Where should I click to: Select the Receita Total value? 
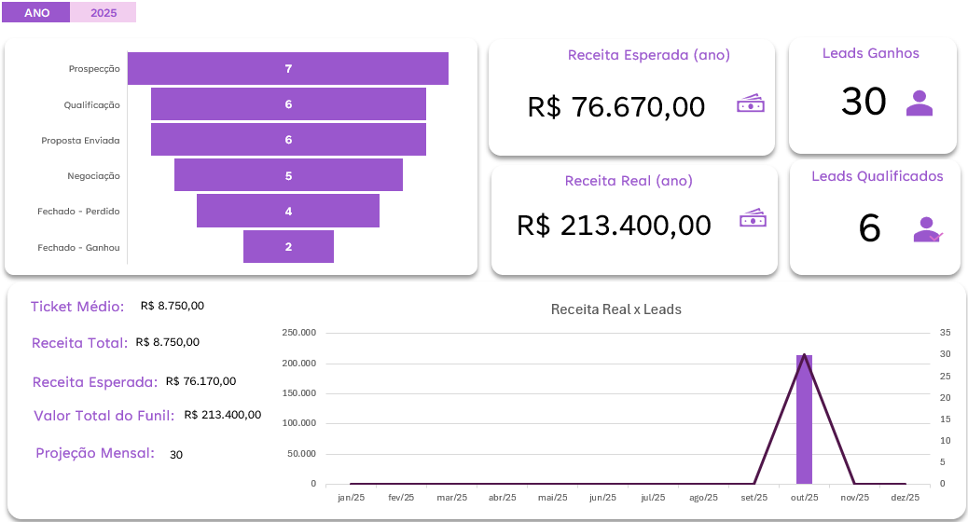pos(167,342)
